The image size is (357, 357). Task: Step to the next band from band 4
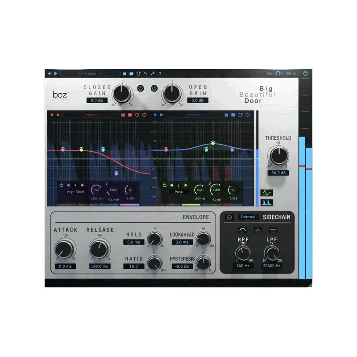[x=83, y=185]
